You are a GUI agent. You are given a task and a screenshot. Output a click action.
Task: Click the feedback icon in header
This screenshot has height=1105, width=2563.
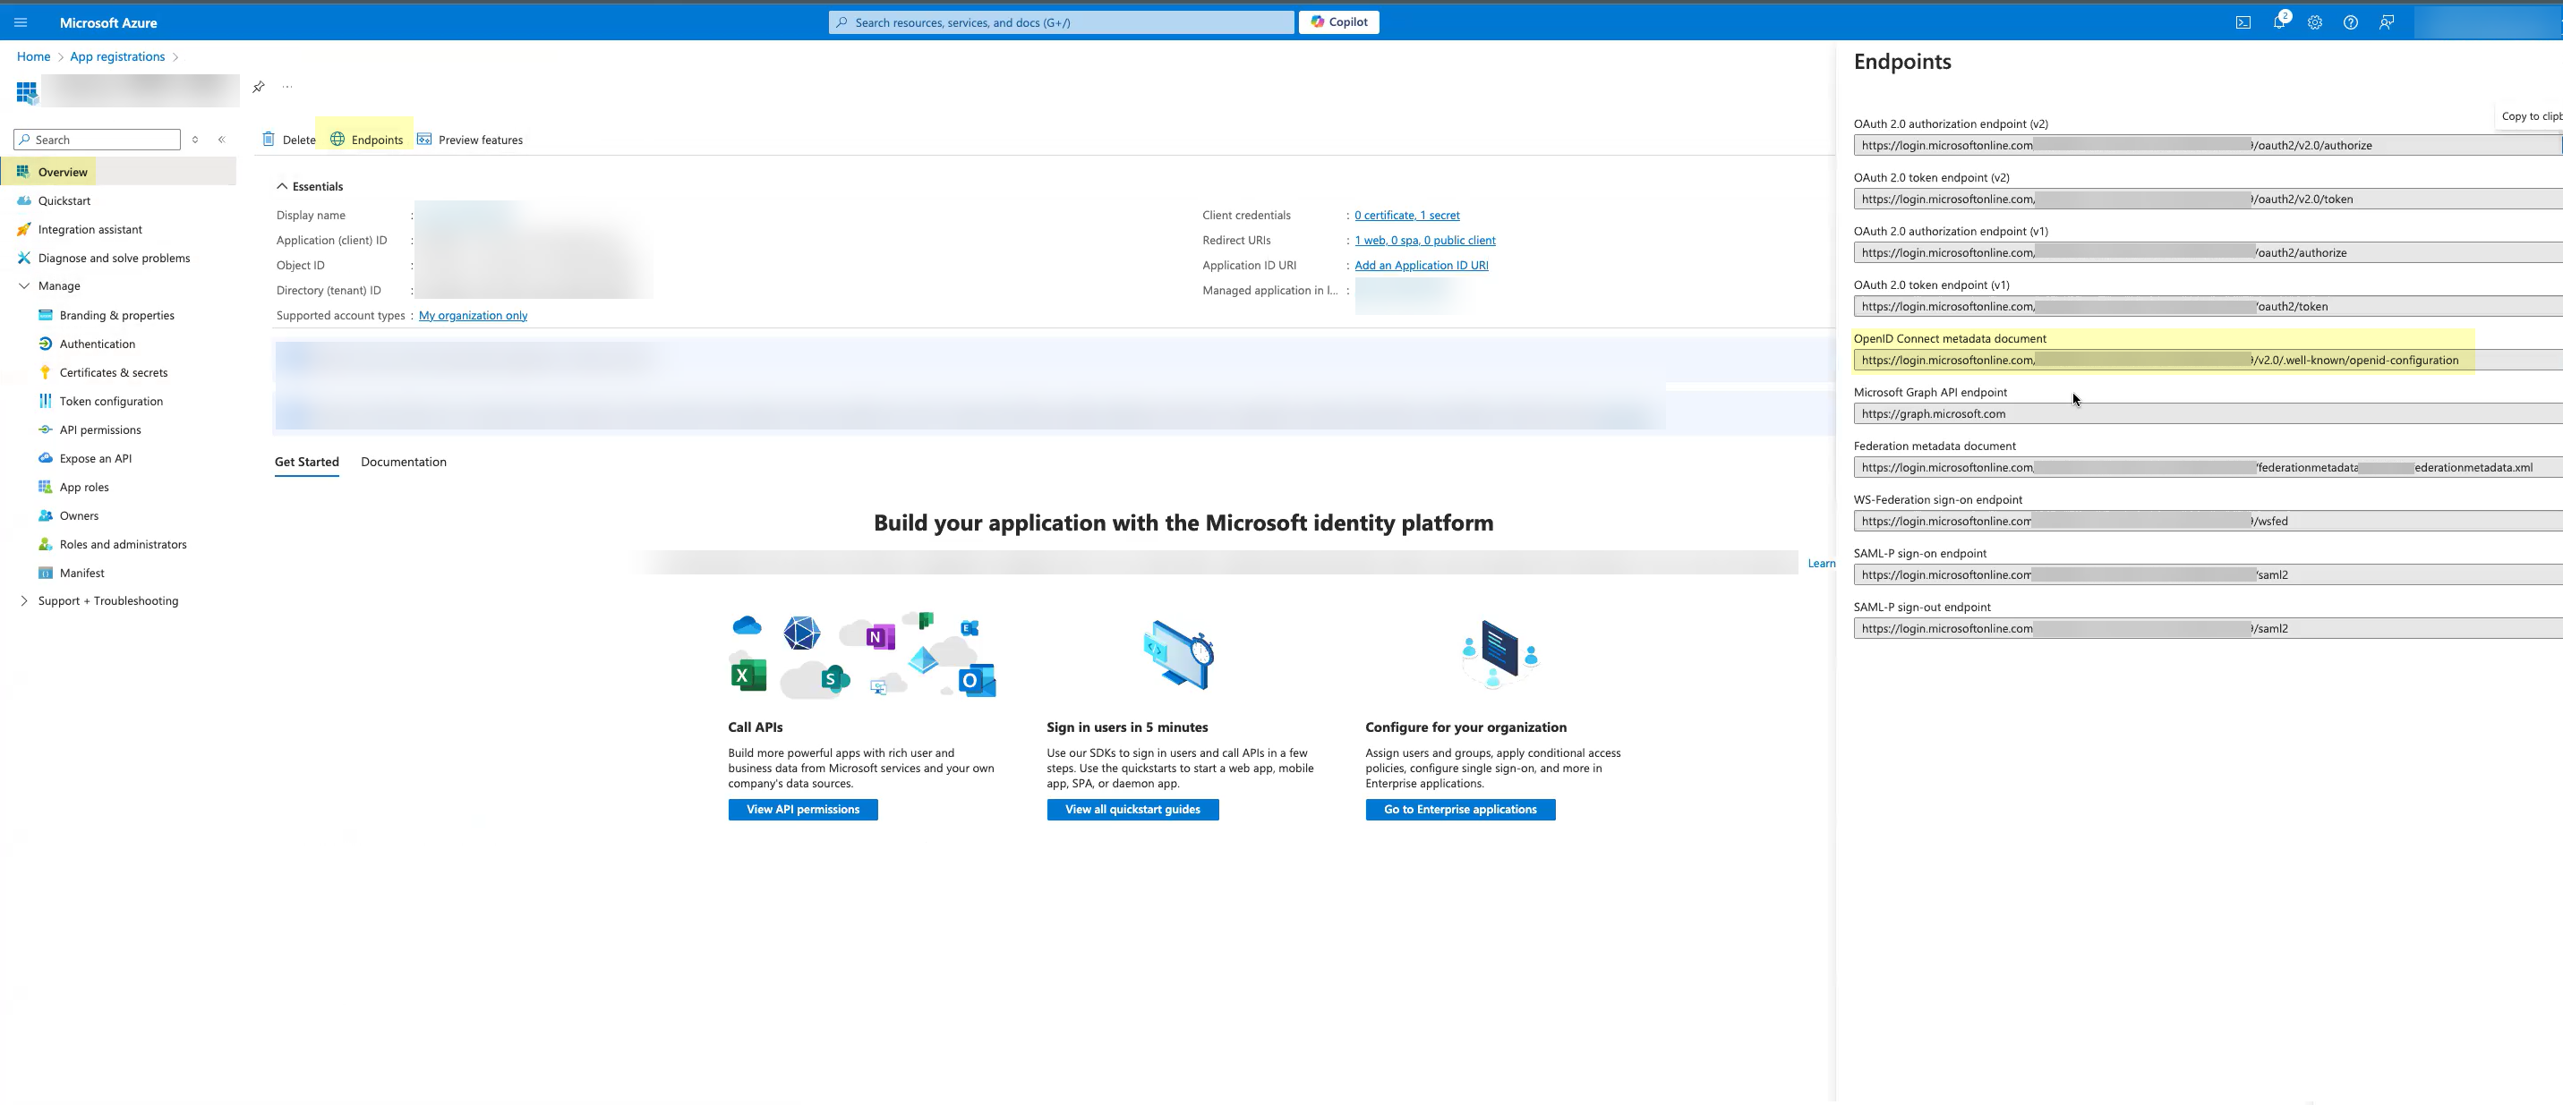(2386, 21)
